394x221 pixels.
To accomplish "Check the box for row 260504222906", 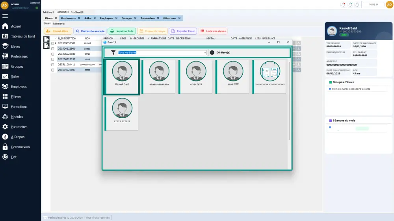I will 52,49.
